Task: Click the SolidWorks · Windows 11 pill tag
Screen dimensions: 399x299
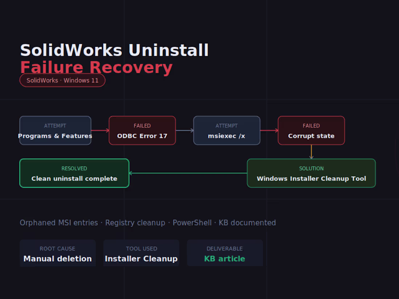Action: (62, 80)
